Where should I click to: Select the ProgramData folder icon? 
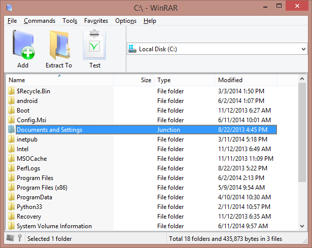11,197
